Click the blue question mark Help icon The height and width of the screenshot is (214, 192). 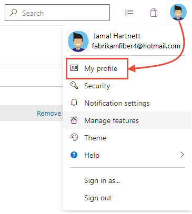[74, 155]
